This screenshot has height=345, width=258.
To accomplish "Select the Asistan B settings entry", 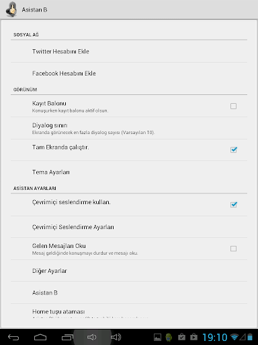I will pos(129,292).
